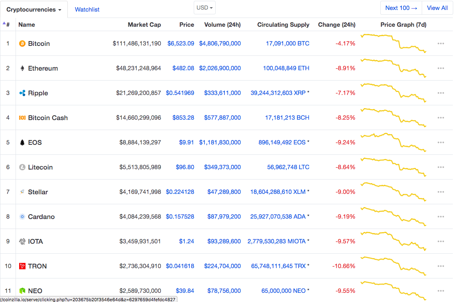The image size is (456, 302).
Task: Open the more options menu for TRON
Action: (x=440, y=266)
